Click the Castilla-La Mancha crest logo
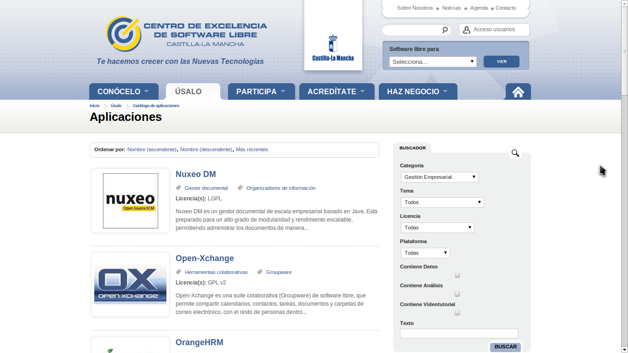Viewport: 628px width, 353px height. [x=333, y=47]
